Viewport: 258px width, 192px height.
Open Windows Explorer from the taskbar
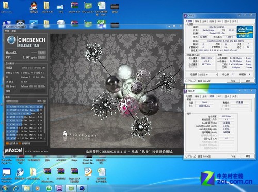[27, 188]
